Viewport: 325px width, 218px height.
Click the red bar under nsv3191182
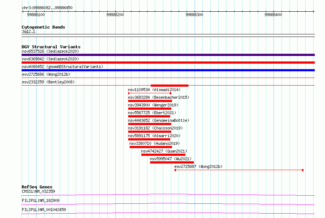[150, 132]
